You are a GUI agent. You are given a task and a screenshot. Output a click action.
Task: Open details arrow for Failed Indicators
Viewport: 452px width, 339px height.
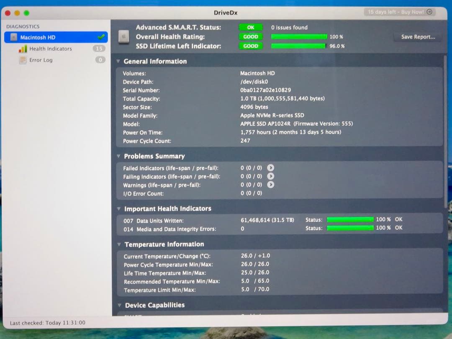click(271, 167)
